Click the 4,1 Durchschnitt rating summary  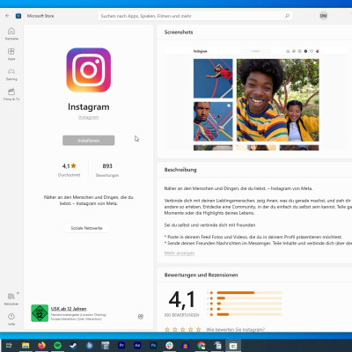point(70,170)
